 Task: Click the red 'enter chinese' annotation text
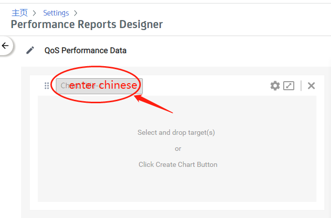[103, 85]
